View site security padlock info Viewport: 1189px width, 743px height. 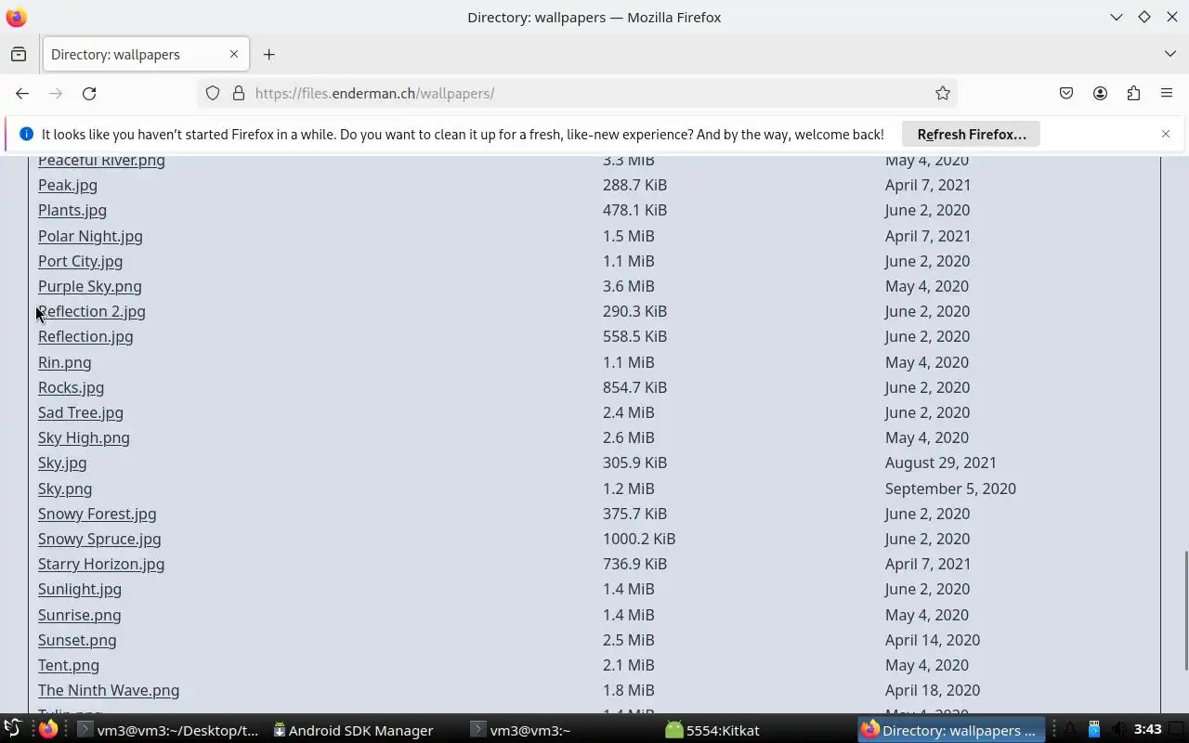point(239,93)
